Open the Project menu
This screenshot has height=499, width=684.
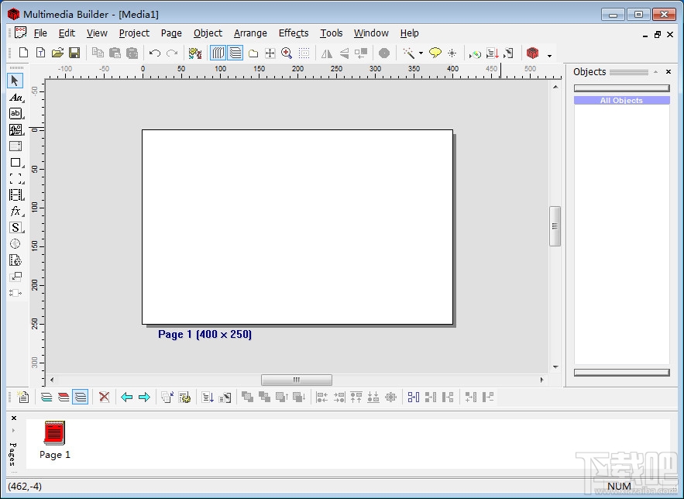[134, 33]
